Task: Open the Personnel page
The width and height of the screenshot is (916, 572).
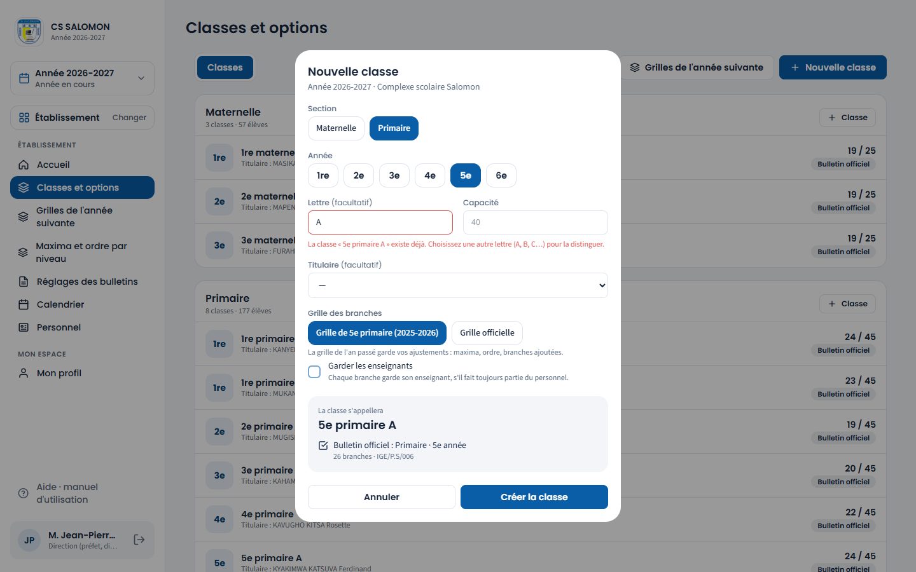Action: (82, 327)
